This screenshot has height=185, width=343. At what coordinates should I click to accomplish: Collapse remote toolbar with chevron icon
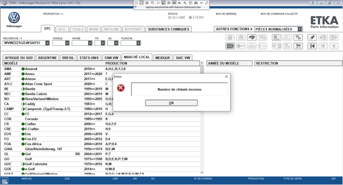click(201, 3)
